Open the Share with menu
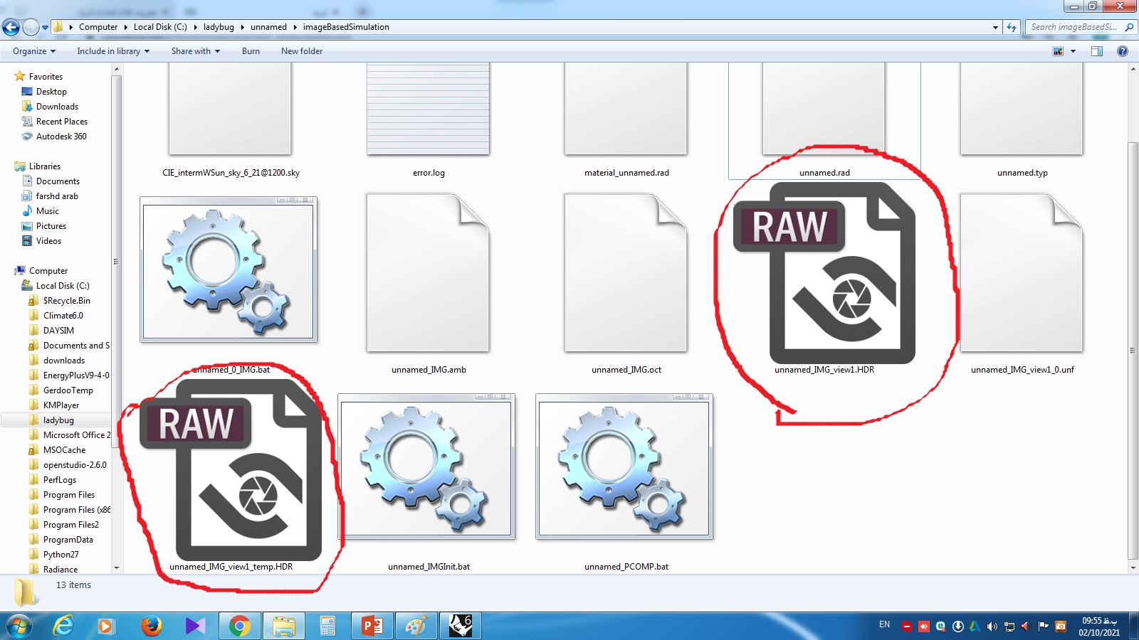 196,51
